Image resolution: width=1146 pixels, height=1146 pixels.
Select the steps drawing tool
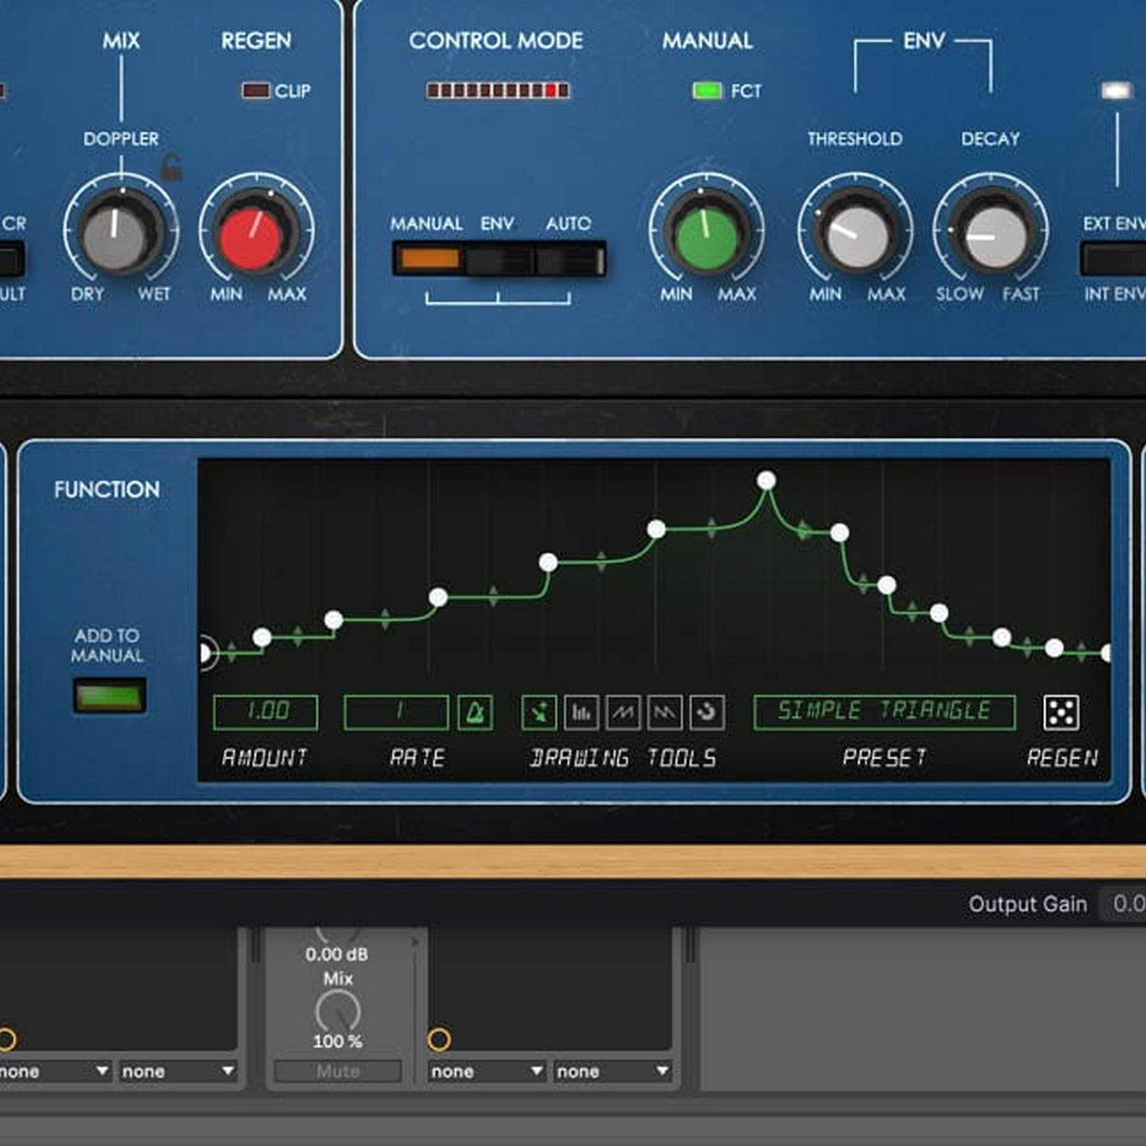pos(581,713)
